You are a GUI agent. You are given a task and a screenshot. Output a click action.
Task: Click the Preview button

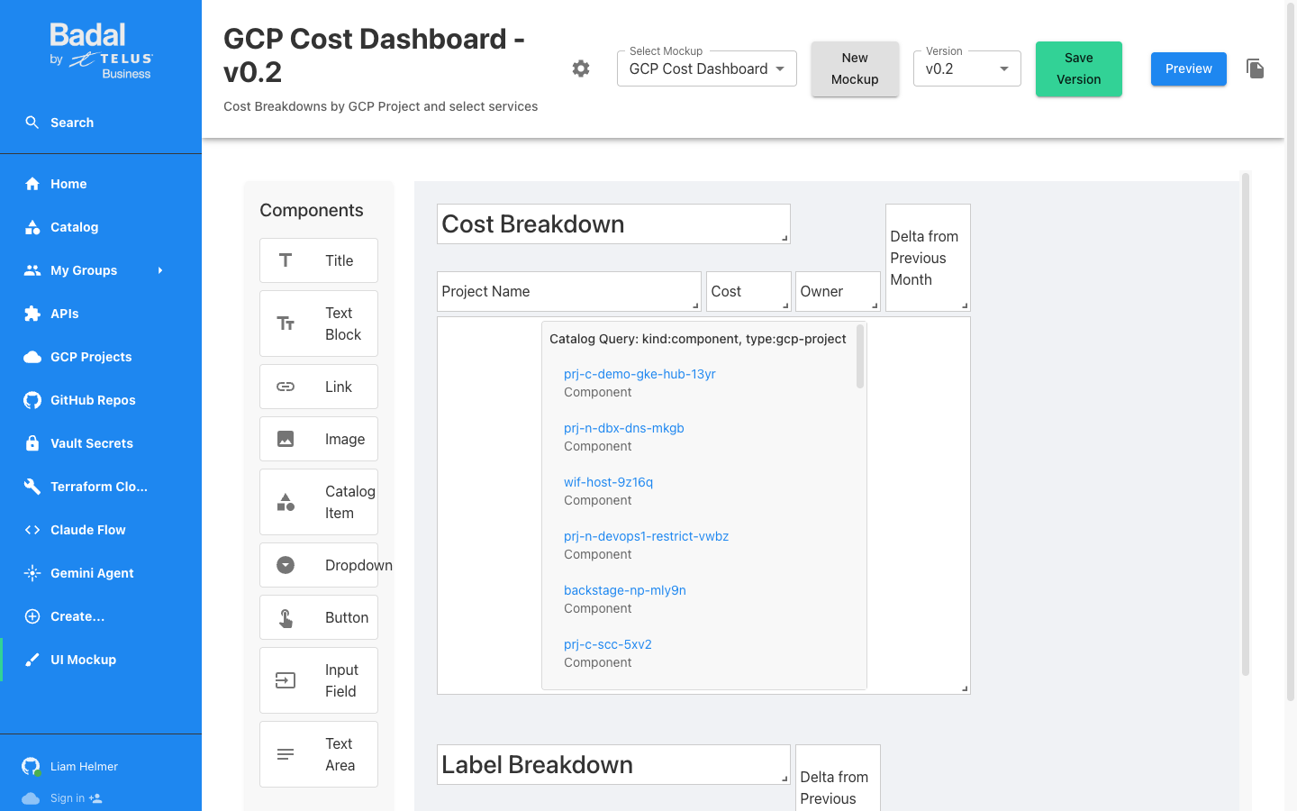(x=1189, y=68)
